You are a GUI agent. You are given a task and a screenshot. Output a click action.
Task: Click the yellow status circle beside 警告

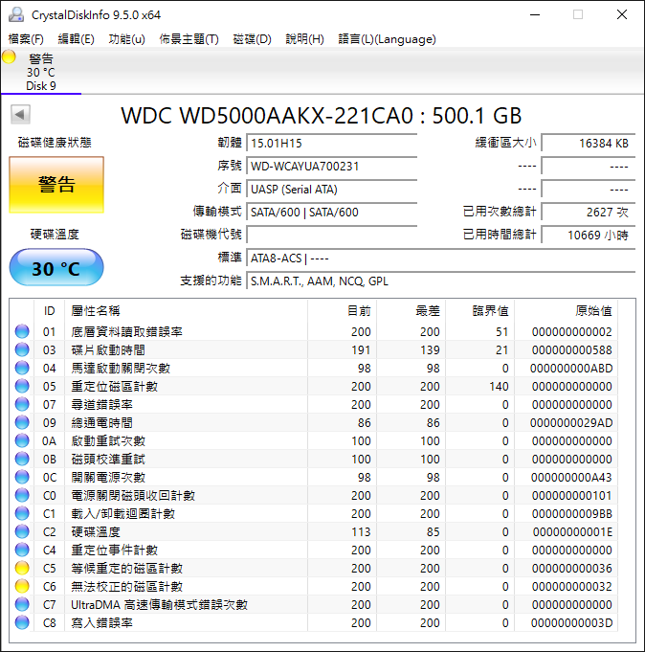tap(9, 57)
